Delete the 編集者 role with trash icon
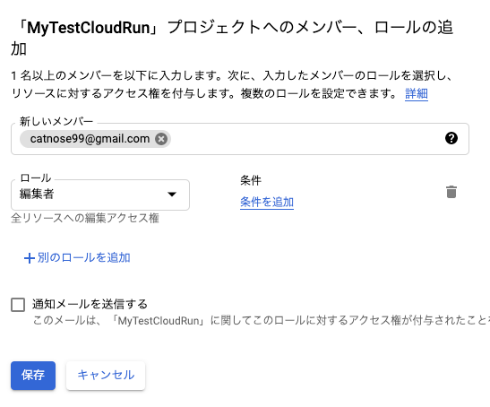Image resolution: width=490 pixels, height=407 pixels. click(x=451, y=192)
